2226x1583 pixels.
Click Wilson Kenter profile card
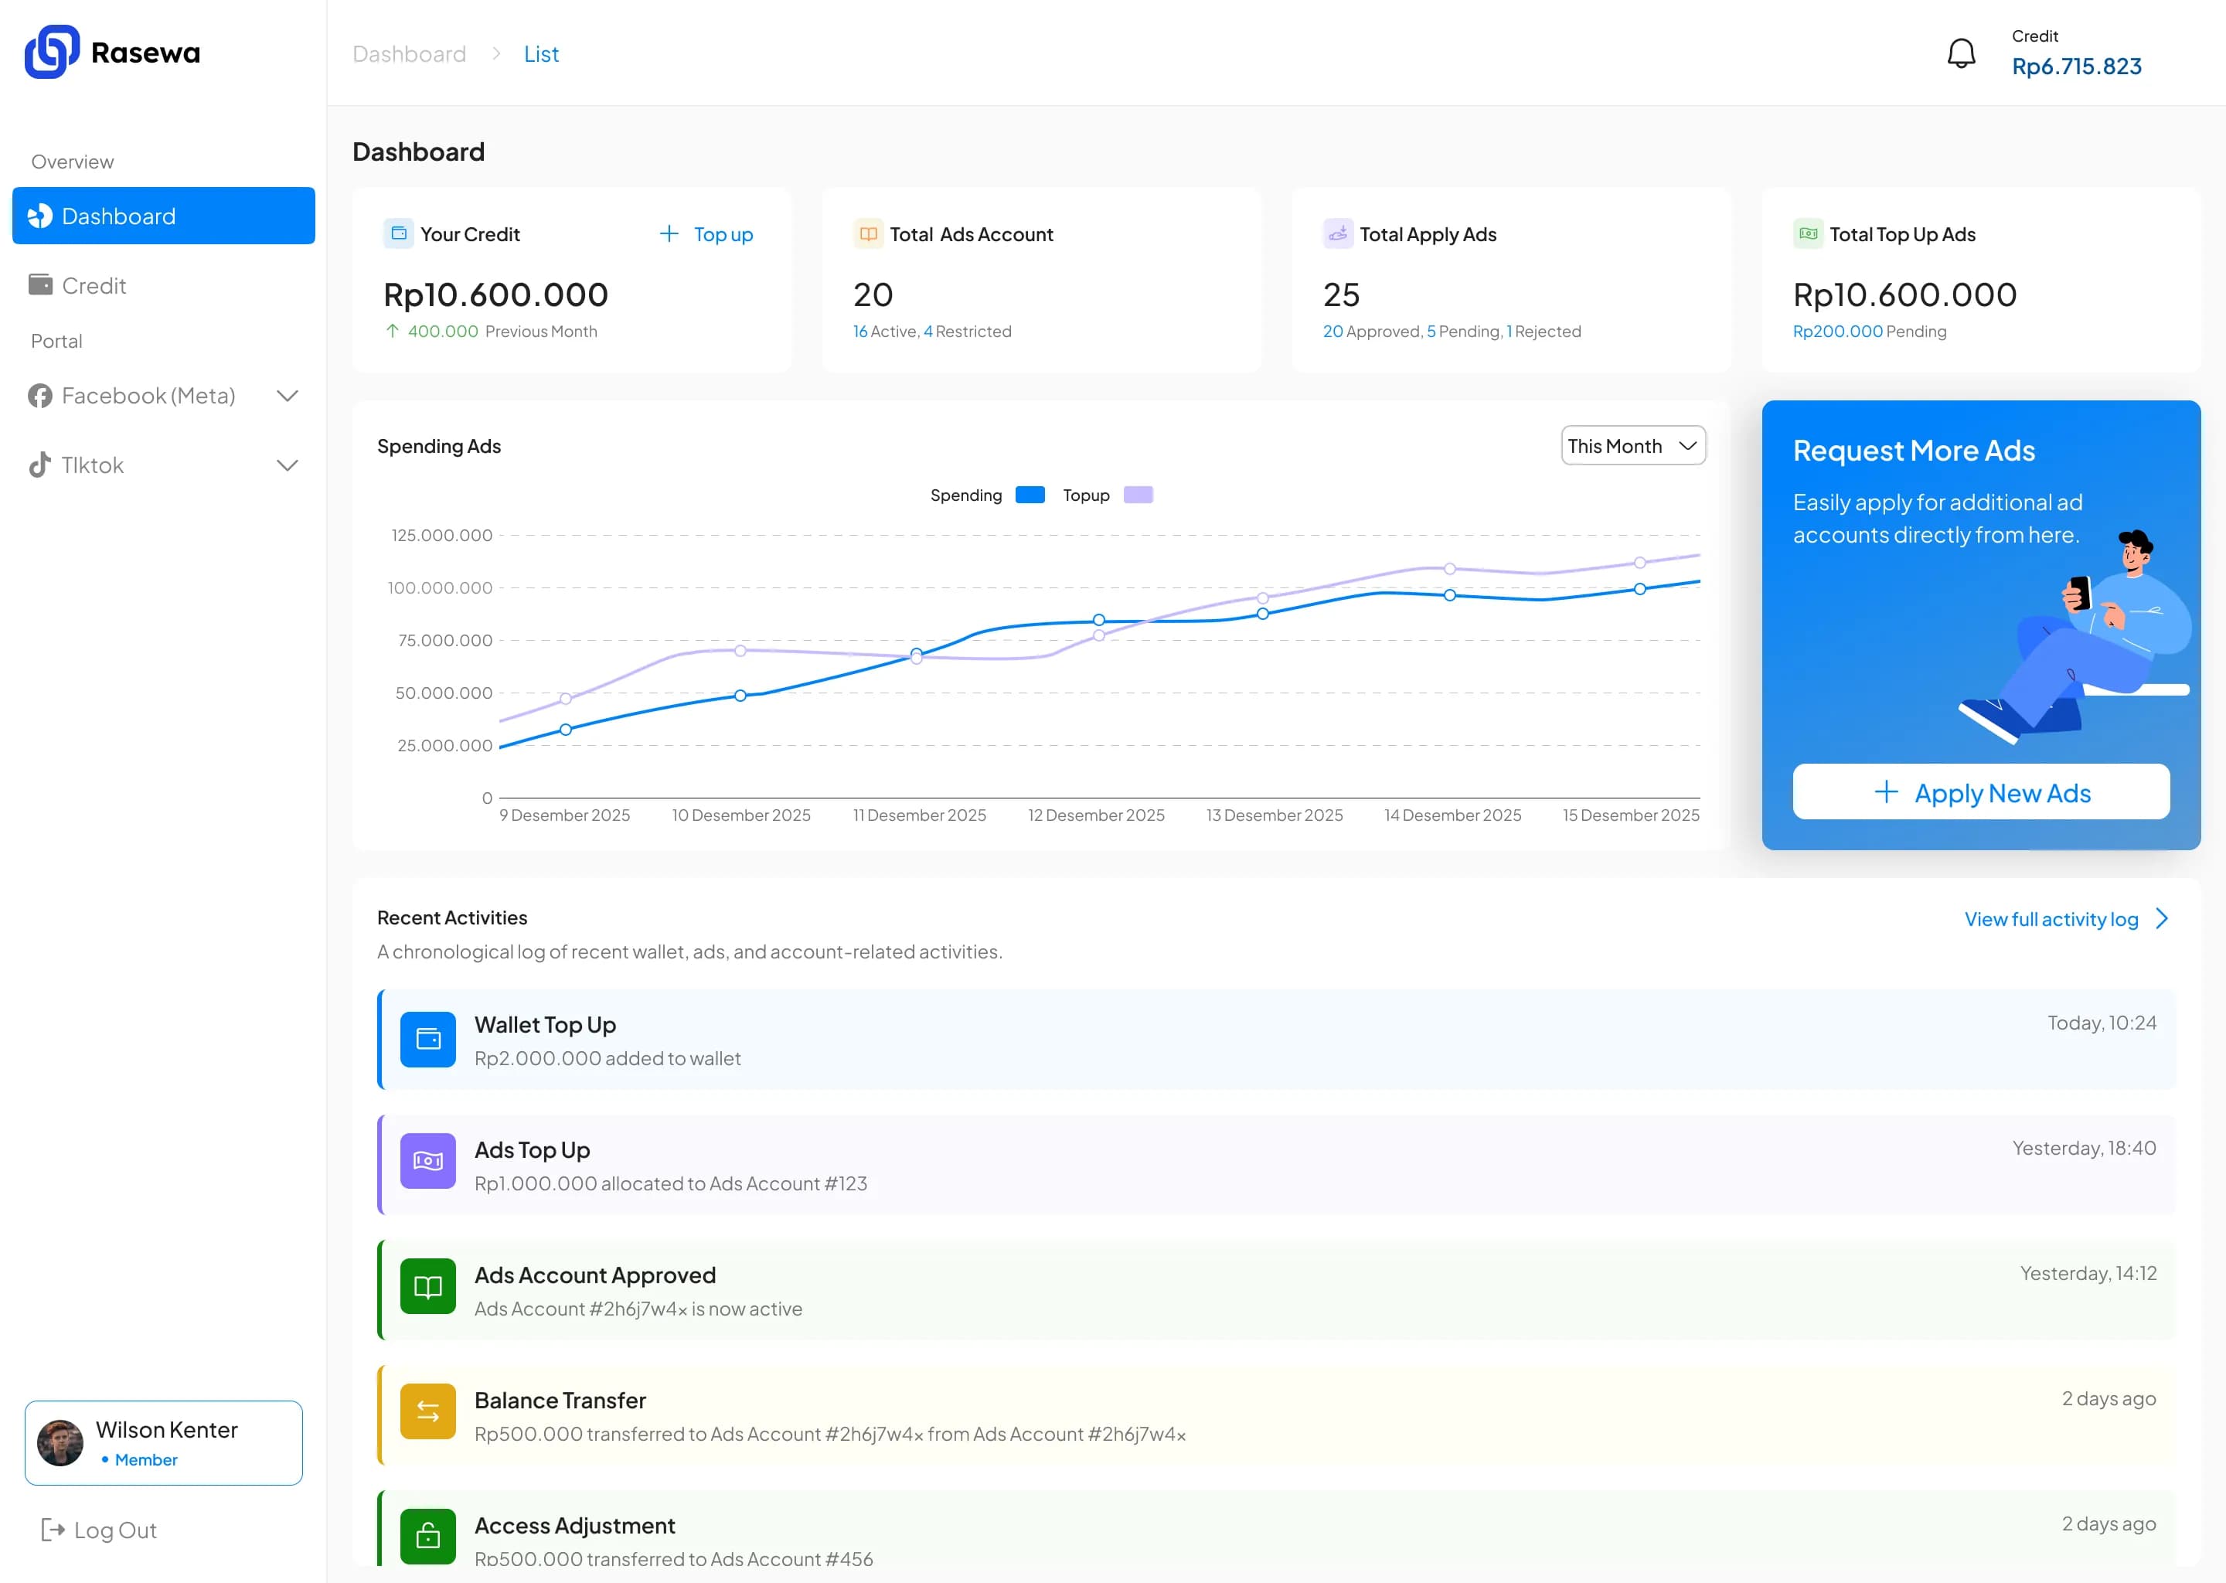point(164,1442)
